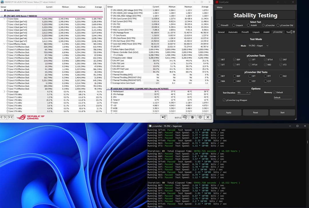The width and height of the screenshot is (309, 208).
Task: Click the Thermal Throttling (HTC) status icon
Action: pyautogui.click(x=112, y=75)
